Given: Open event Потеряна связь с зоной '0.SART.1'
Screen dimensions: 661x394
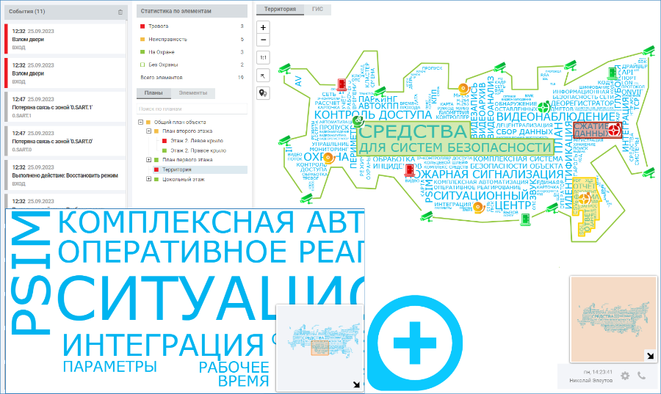Looking at the screenshot, I should point(65,107).
